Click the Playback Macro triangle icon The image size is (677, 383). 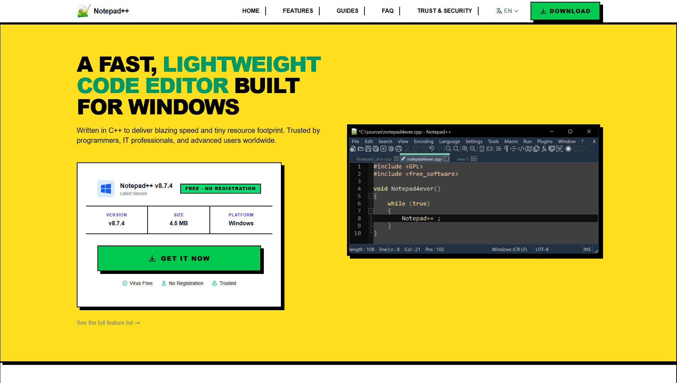click(583, 149)
